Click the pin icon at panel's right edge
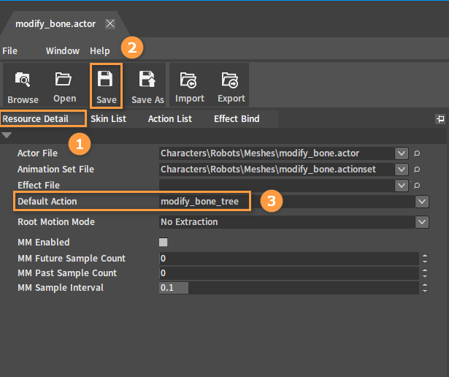This screenshot has width=449, height=377. (440, 118)
